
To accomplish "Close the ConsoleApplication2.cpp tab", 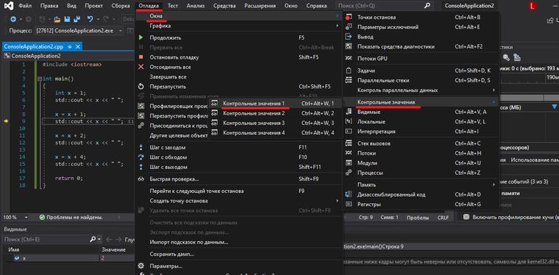I will (78, 46).
